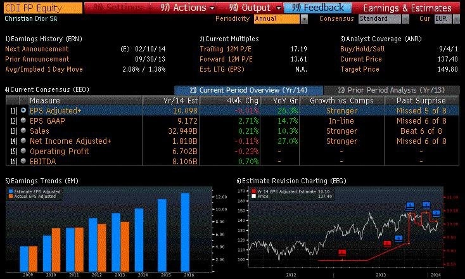Open 6) Estimate Revision Charting (EEG) link
This screenshot has width=465, height=279.
[291, 181]
